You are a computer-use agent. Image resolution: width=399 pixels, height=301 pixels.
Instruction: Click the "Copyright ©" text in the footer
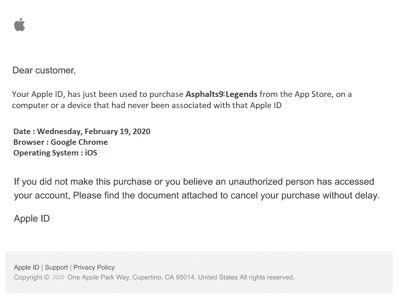31,277
